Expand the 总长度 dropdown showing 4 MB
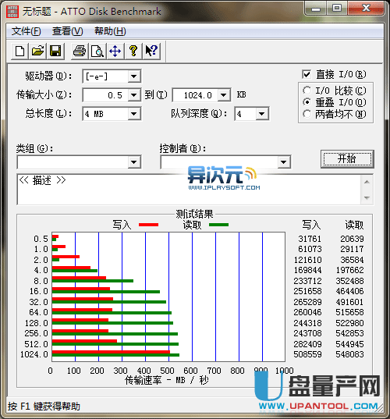 (134, 114)
